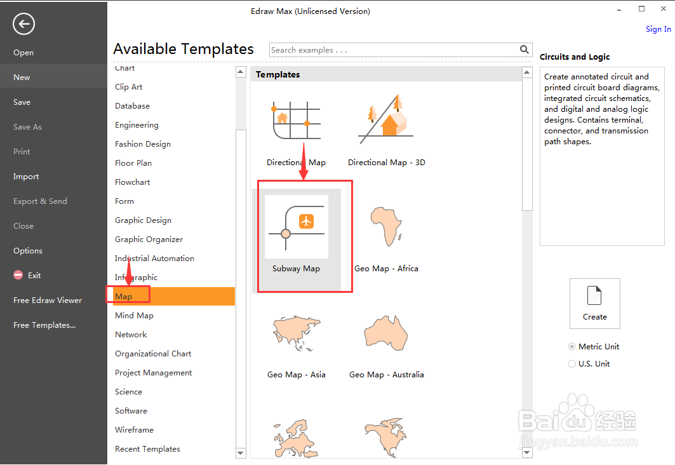Open Free Templates... link
The width and height of the screenshot is (675, 465).
[44, 325]
